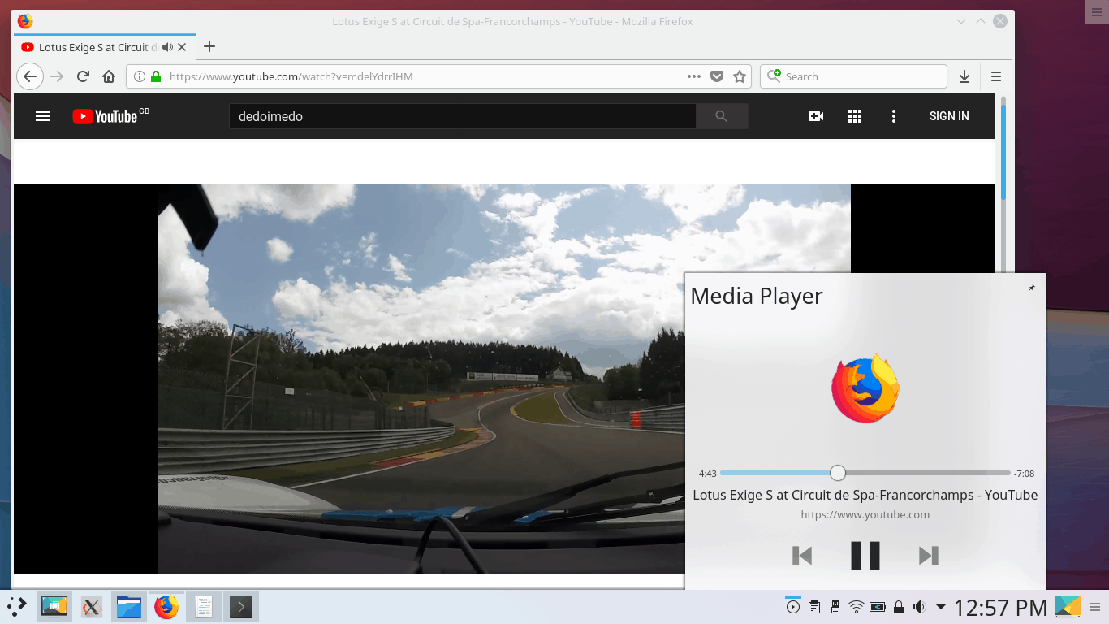
Task: Bookmark this page with the star icon
Action: 740,76
